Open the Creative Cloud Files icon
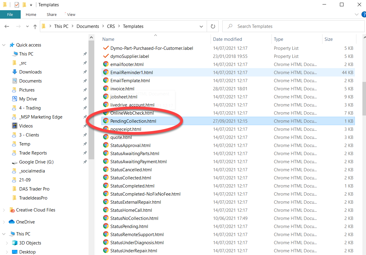The image size is (366, 255). click(x=12, y=210)
